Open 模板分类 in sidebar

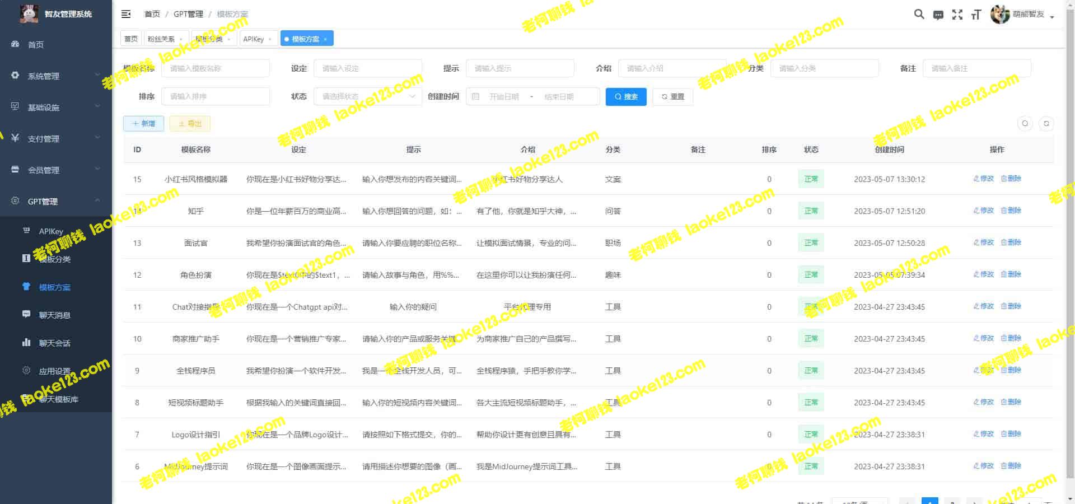point(55,259)
